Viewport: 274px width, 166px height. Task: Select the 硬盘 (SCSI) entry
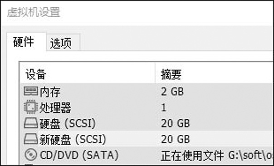68,123
